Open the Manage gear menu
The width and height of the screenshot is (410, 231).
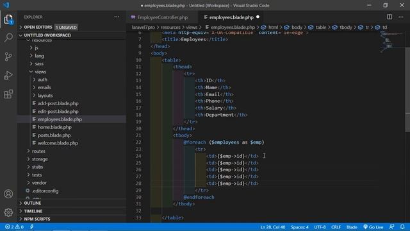tap(8, 212)
